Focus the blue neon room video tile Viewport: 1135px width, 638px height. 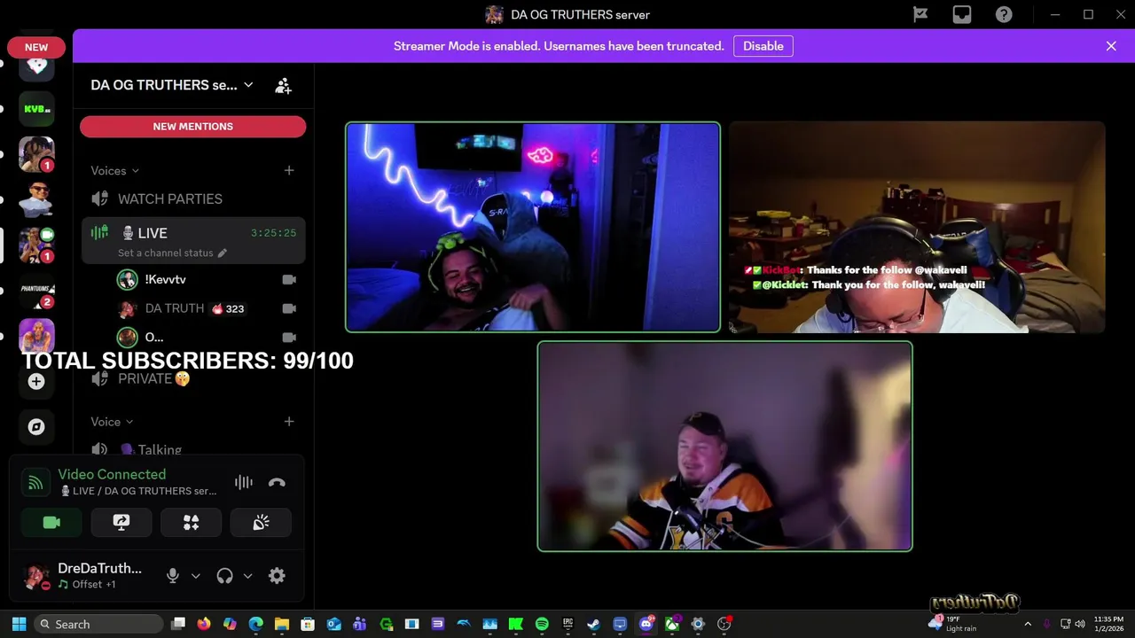point(532,227)
